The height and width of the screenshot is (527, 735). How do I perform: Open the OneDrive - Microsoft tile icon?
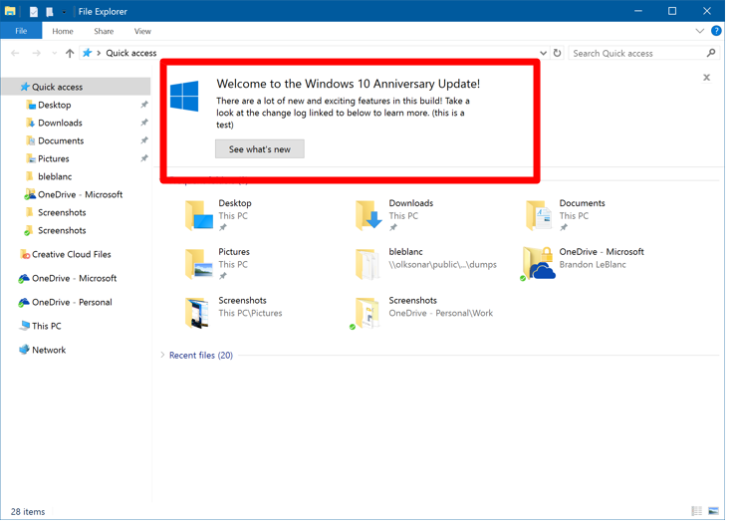pos(539,263)
